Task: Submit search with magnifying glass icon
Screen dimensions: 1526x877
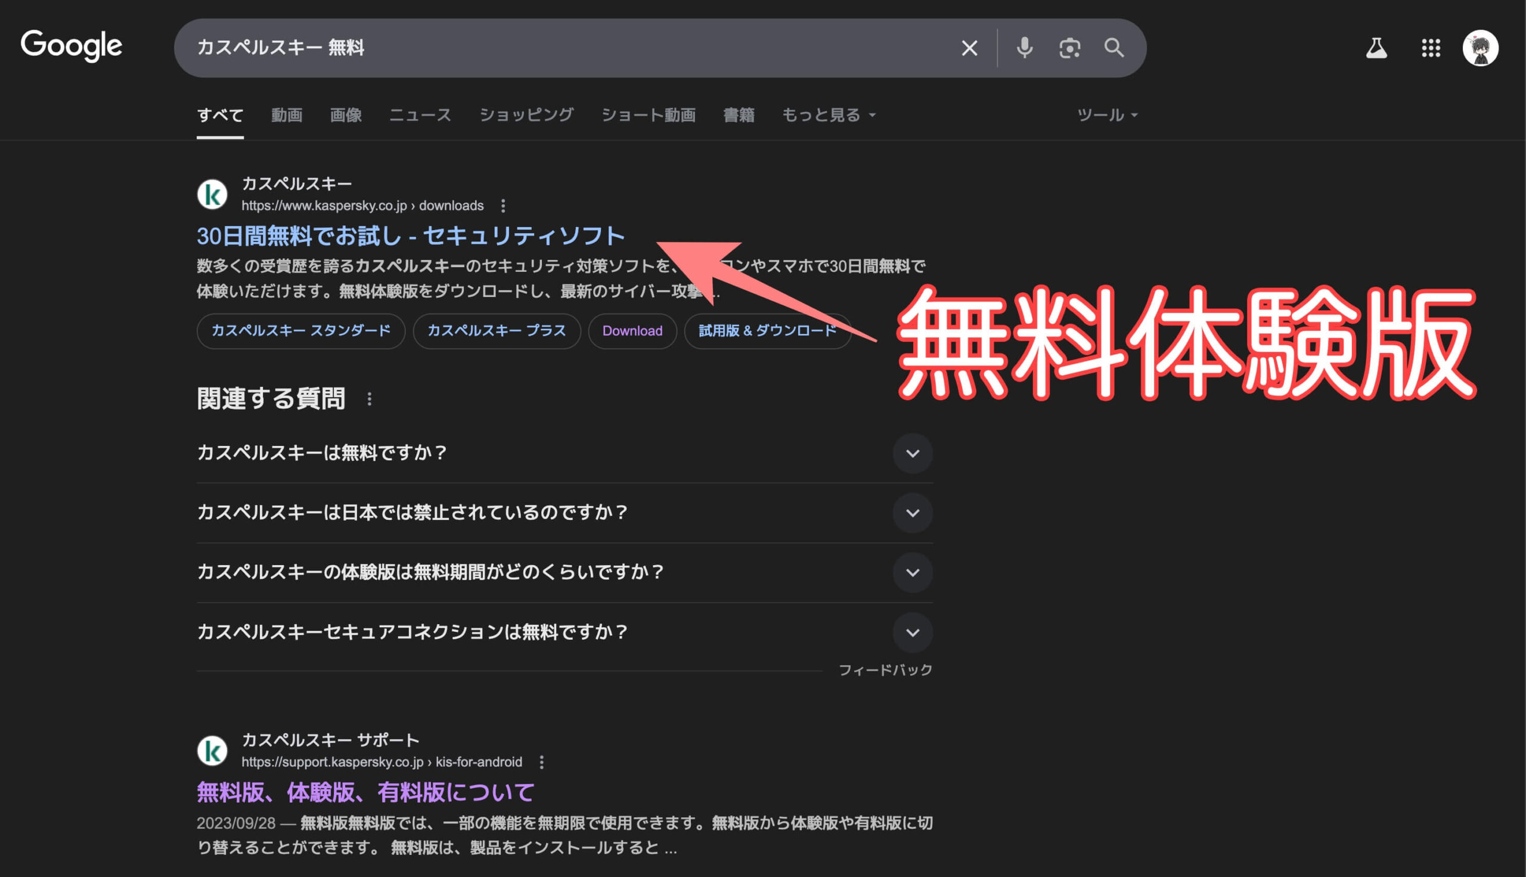Action: coord(1114,48)
